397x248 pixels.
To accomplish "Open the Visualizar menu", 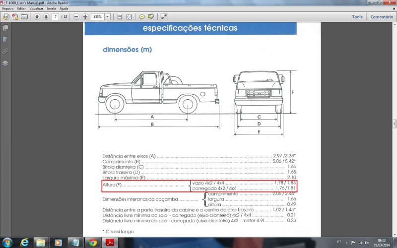I will 36,8.
